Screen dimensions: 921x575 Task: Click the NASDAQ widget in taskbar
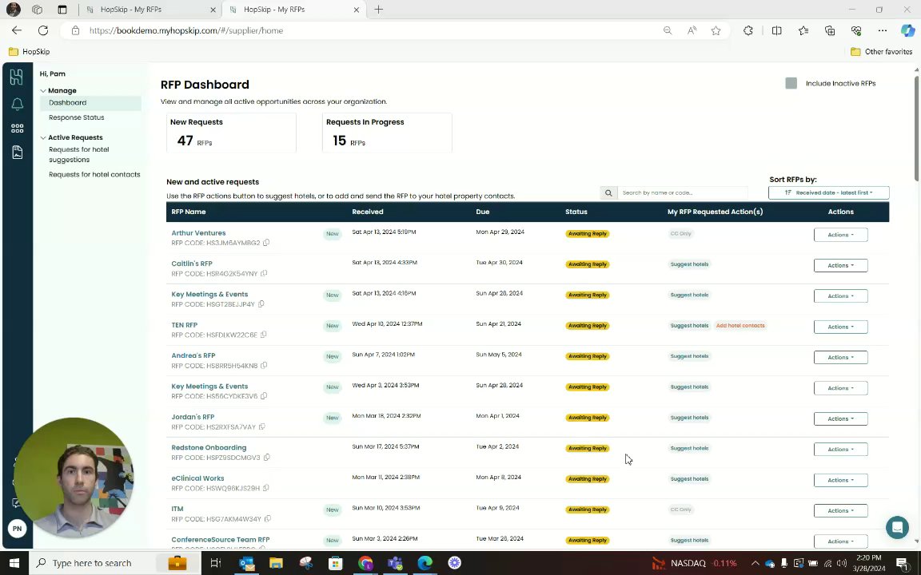coord(694,563)
